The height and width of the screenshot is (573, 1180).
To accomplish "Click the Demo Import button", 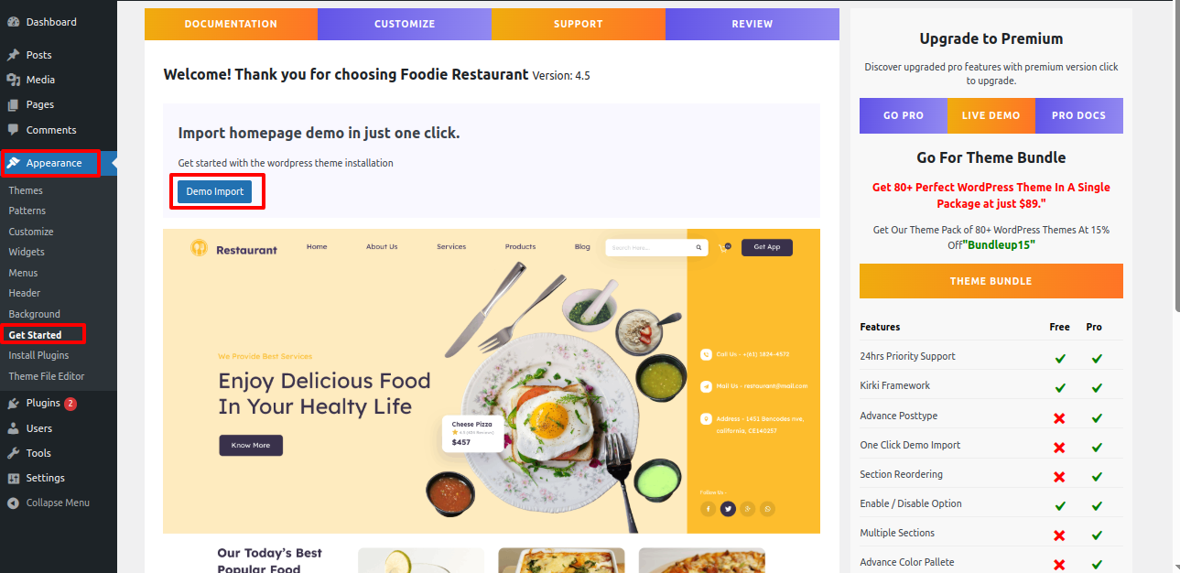I will point(215,191).
